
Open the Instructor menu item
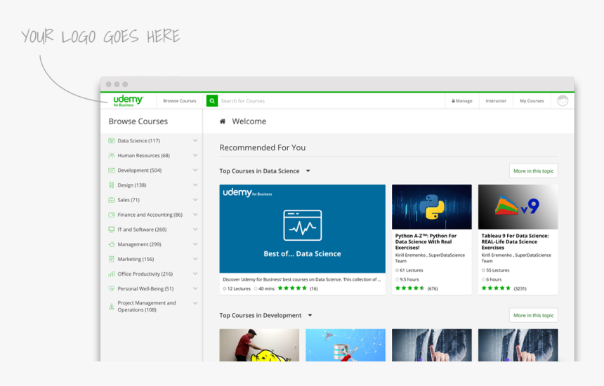tap(496, 101)
